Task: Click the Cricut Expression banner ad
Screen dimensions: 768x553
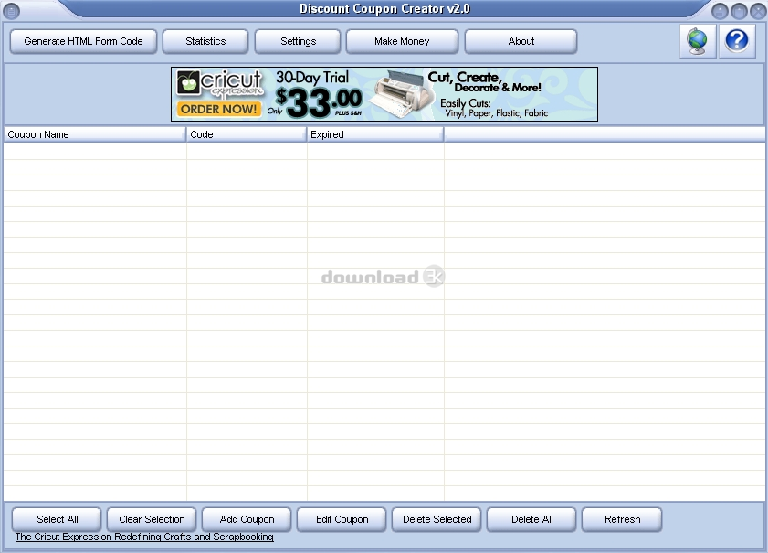Action: click(384, 94)
